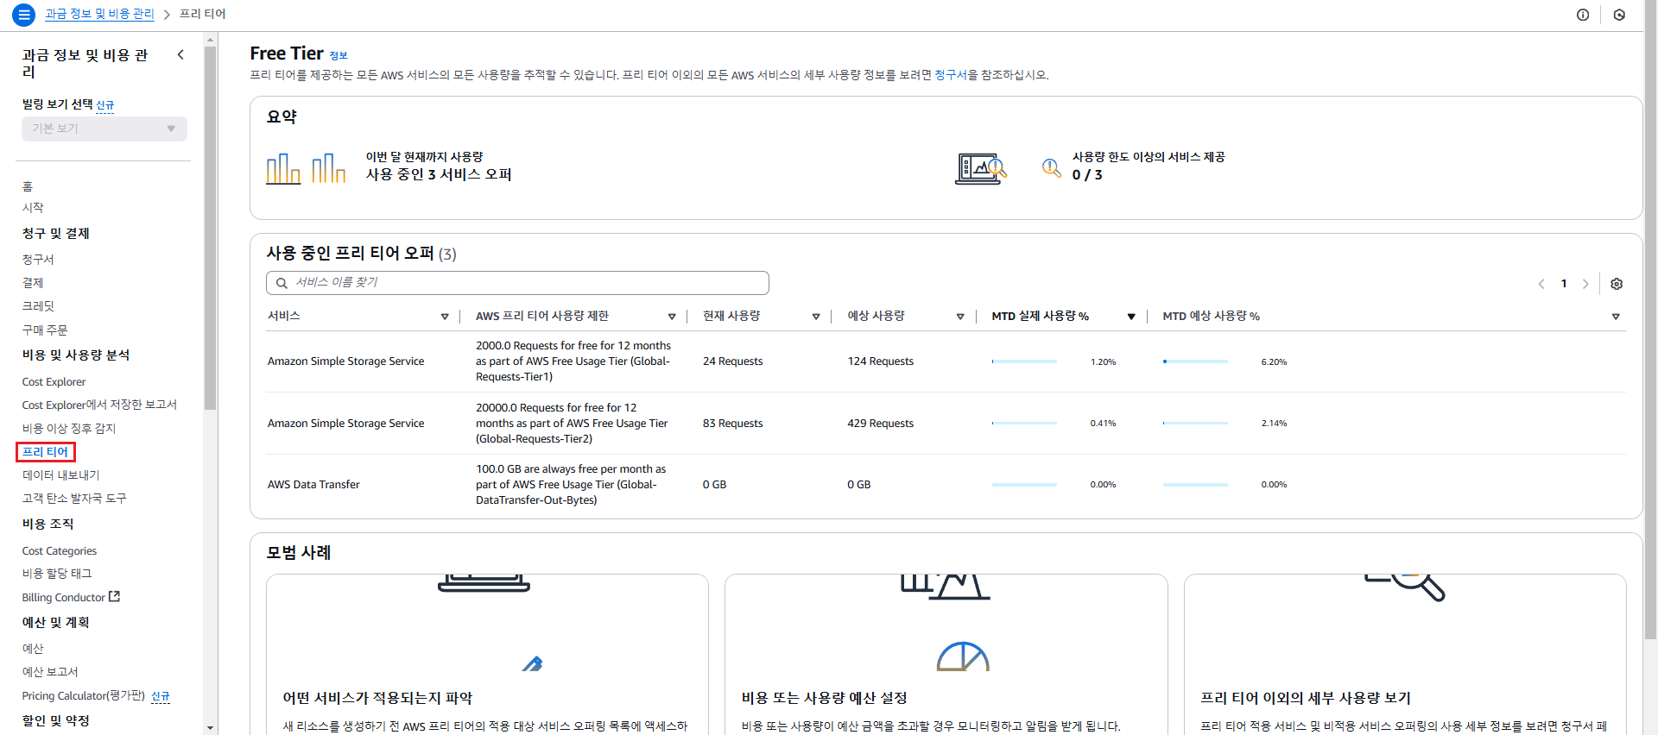Open Cost Categories in the sidebar
The height and width of the screenshot is (735, 1658).
click(60, 550)
